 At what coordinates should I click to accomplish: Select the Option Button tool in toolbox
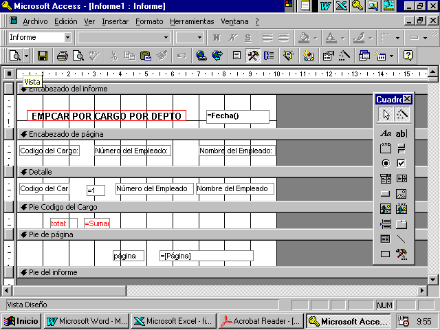coord(386,163)
